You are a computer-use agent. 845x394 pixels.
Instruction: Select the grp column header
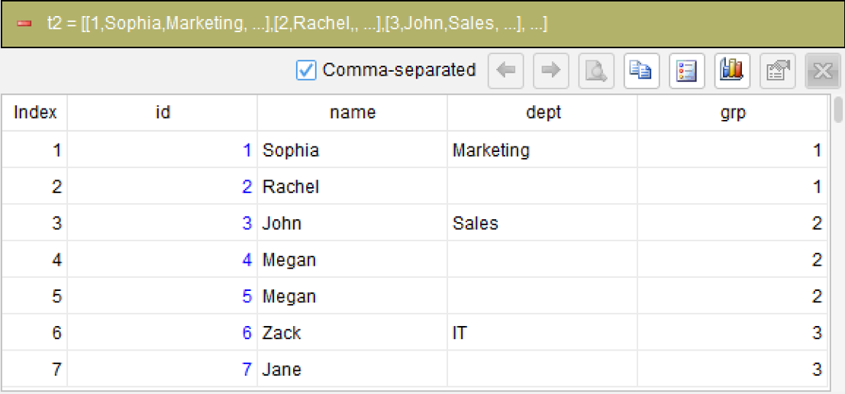pyautogui.click(x=732, y=113)
